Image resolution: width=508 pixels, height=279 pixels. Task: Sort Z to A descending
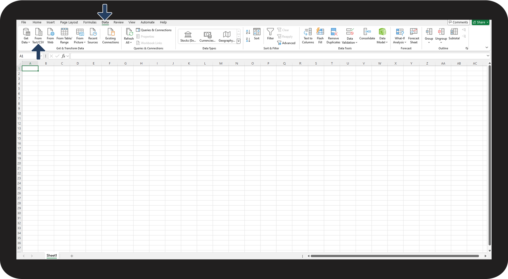(x=248, y=40)
